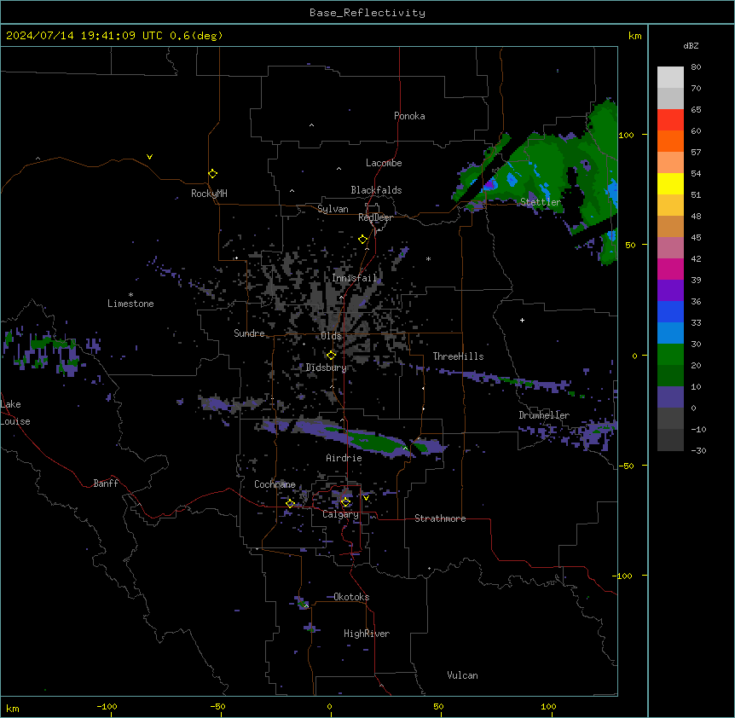This screenshot has height=718, width=735.
Task: Select the purple 36-39 dBZ legend swatch
Action: coord(670,290)
